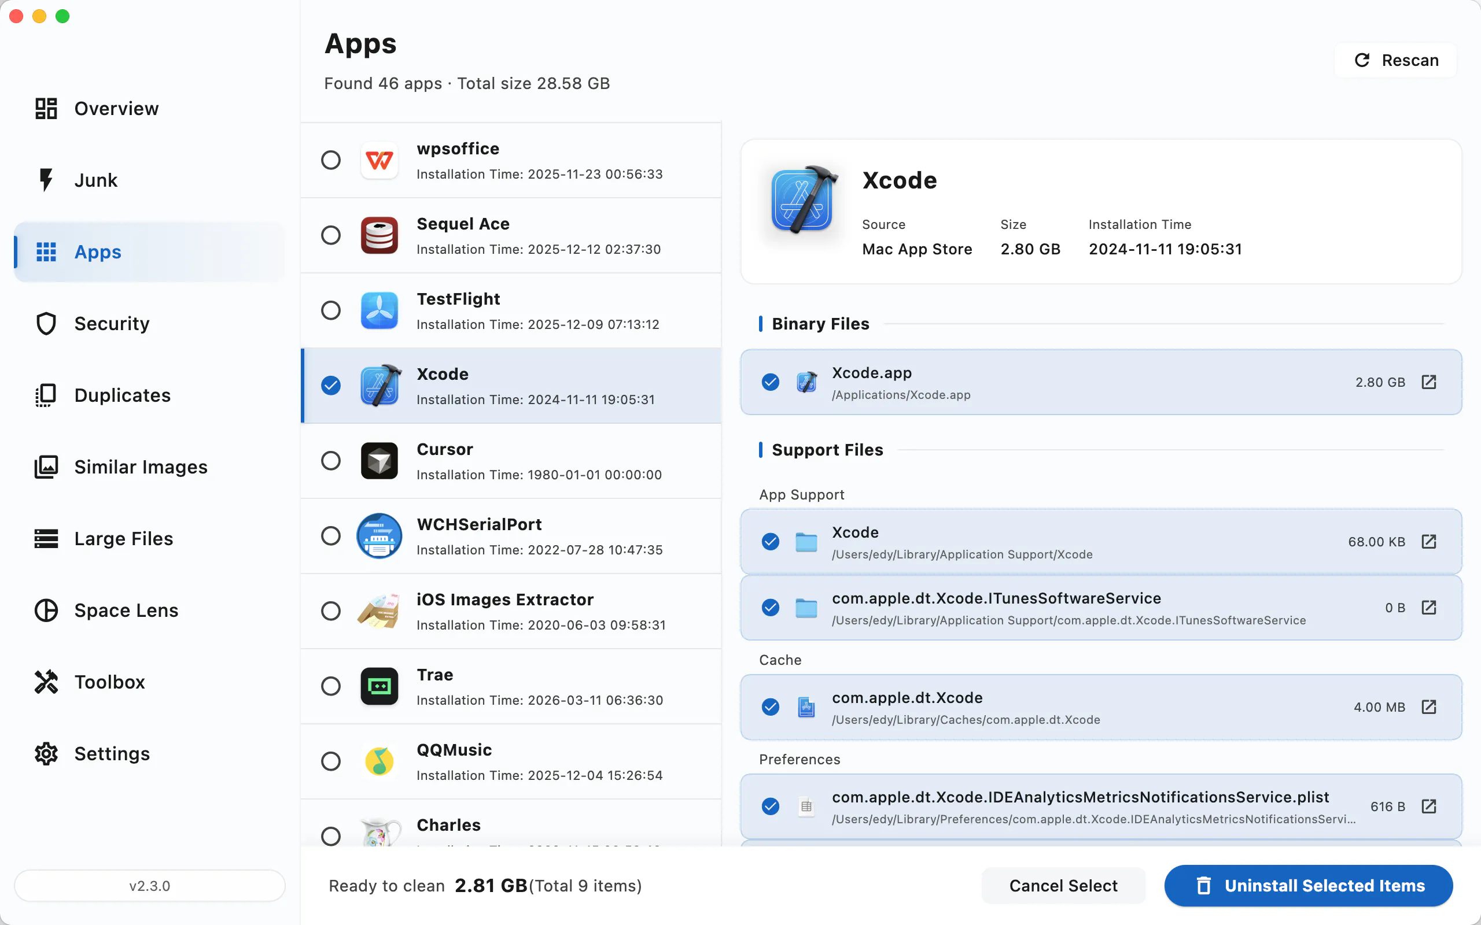The image size is (1481, 925).
Task: Click the '2.81 GB' ready-to-clean value
Action: [491, 885]
